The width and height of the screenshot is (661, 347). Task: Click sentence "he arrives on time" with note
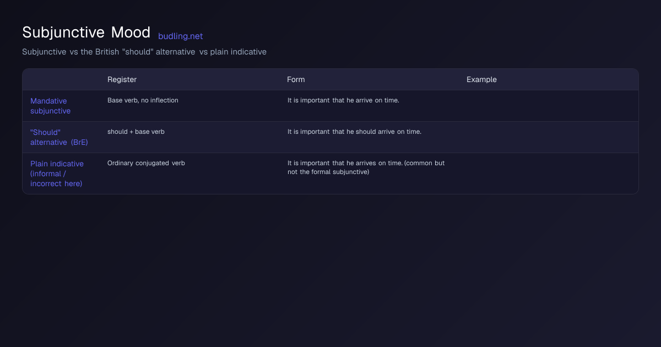tap(366, 167)
